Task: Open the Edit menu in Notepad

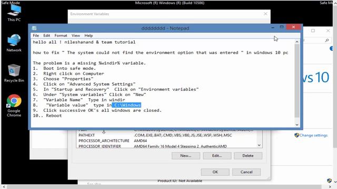Action: click(x=47, y=36)
